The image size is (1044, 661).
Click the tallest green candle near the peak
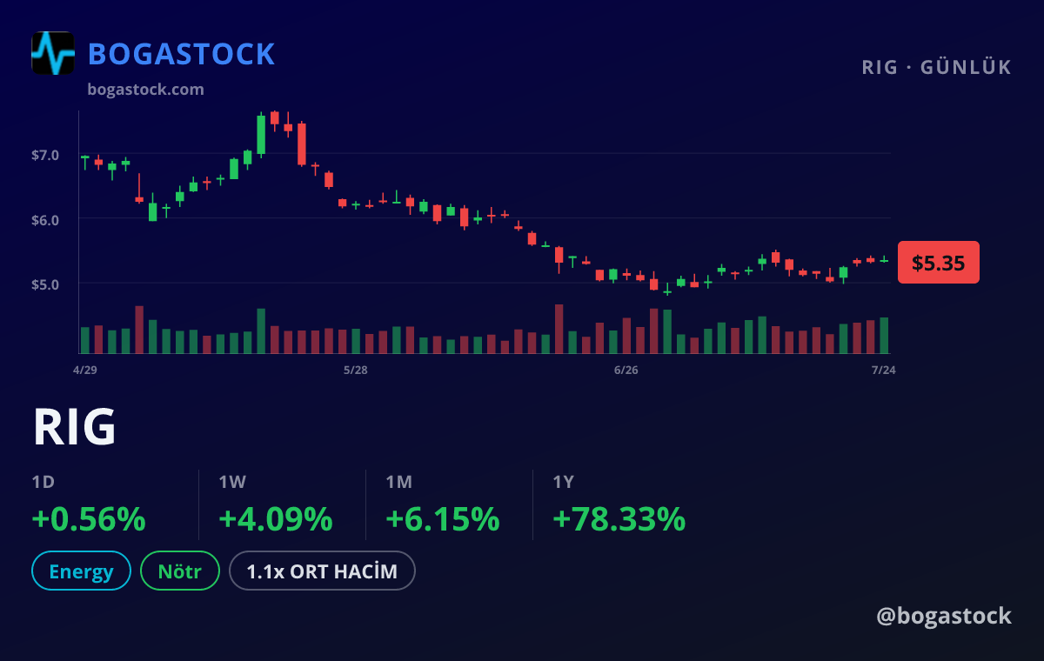(x=261, y=134)
